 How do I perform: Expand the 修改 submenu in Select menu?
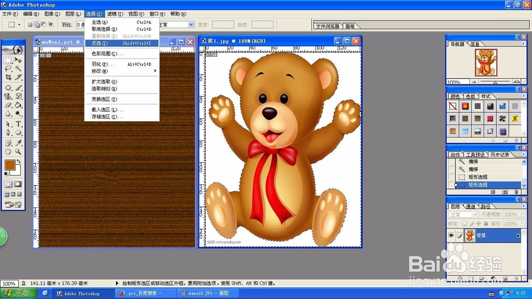[122, 71]
